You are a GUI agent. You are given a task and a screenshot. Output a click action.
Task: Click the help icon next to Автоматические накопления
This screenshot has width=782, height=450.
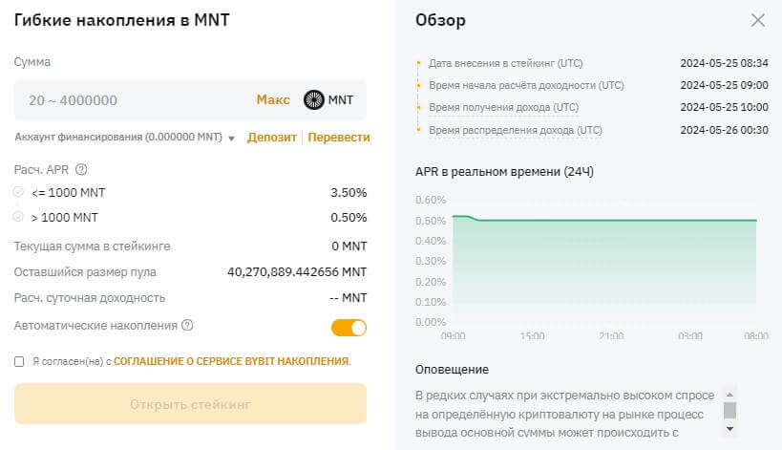187,326
